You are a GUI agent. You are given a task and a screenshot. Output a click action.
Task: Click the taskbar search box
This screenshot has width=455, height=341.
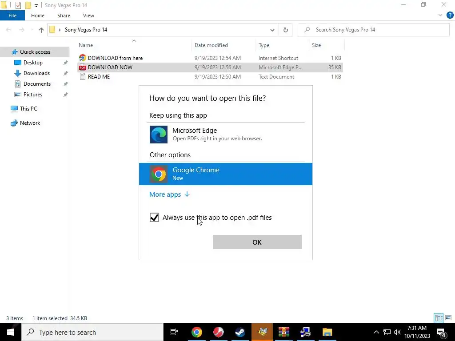click(92, 332)
